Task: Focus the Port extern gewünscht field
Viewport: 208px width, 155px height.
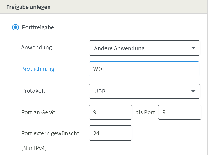Action: (x=110, y=133)
